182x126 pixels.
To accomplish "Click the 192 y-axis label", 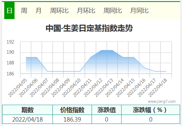I will coord(10,42).
